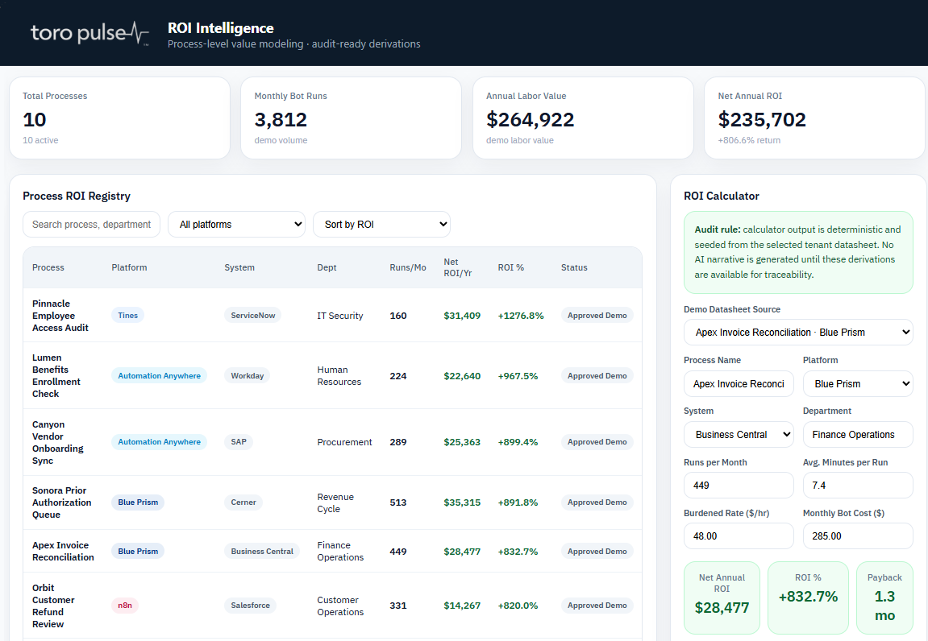The image size is (928, 641).
Task: Click the search process, department field
Action: tap(92, 225)
